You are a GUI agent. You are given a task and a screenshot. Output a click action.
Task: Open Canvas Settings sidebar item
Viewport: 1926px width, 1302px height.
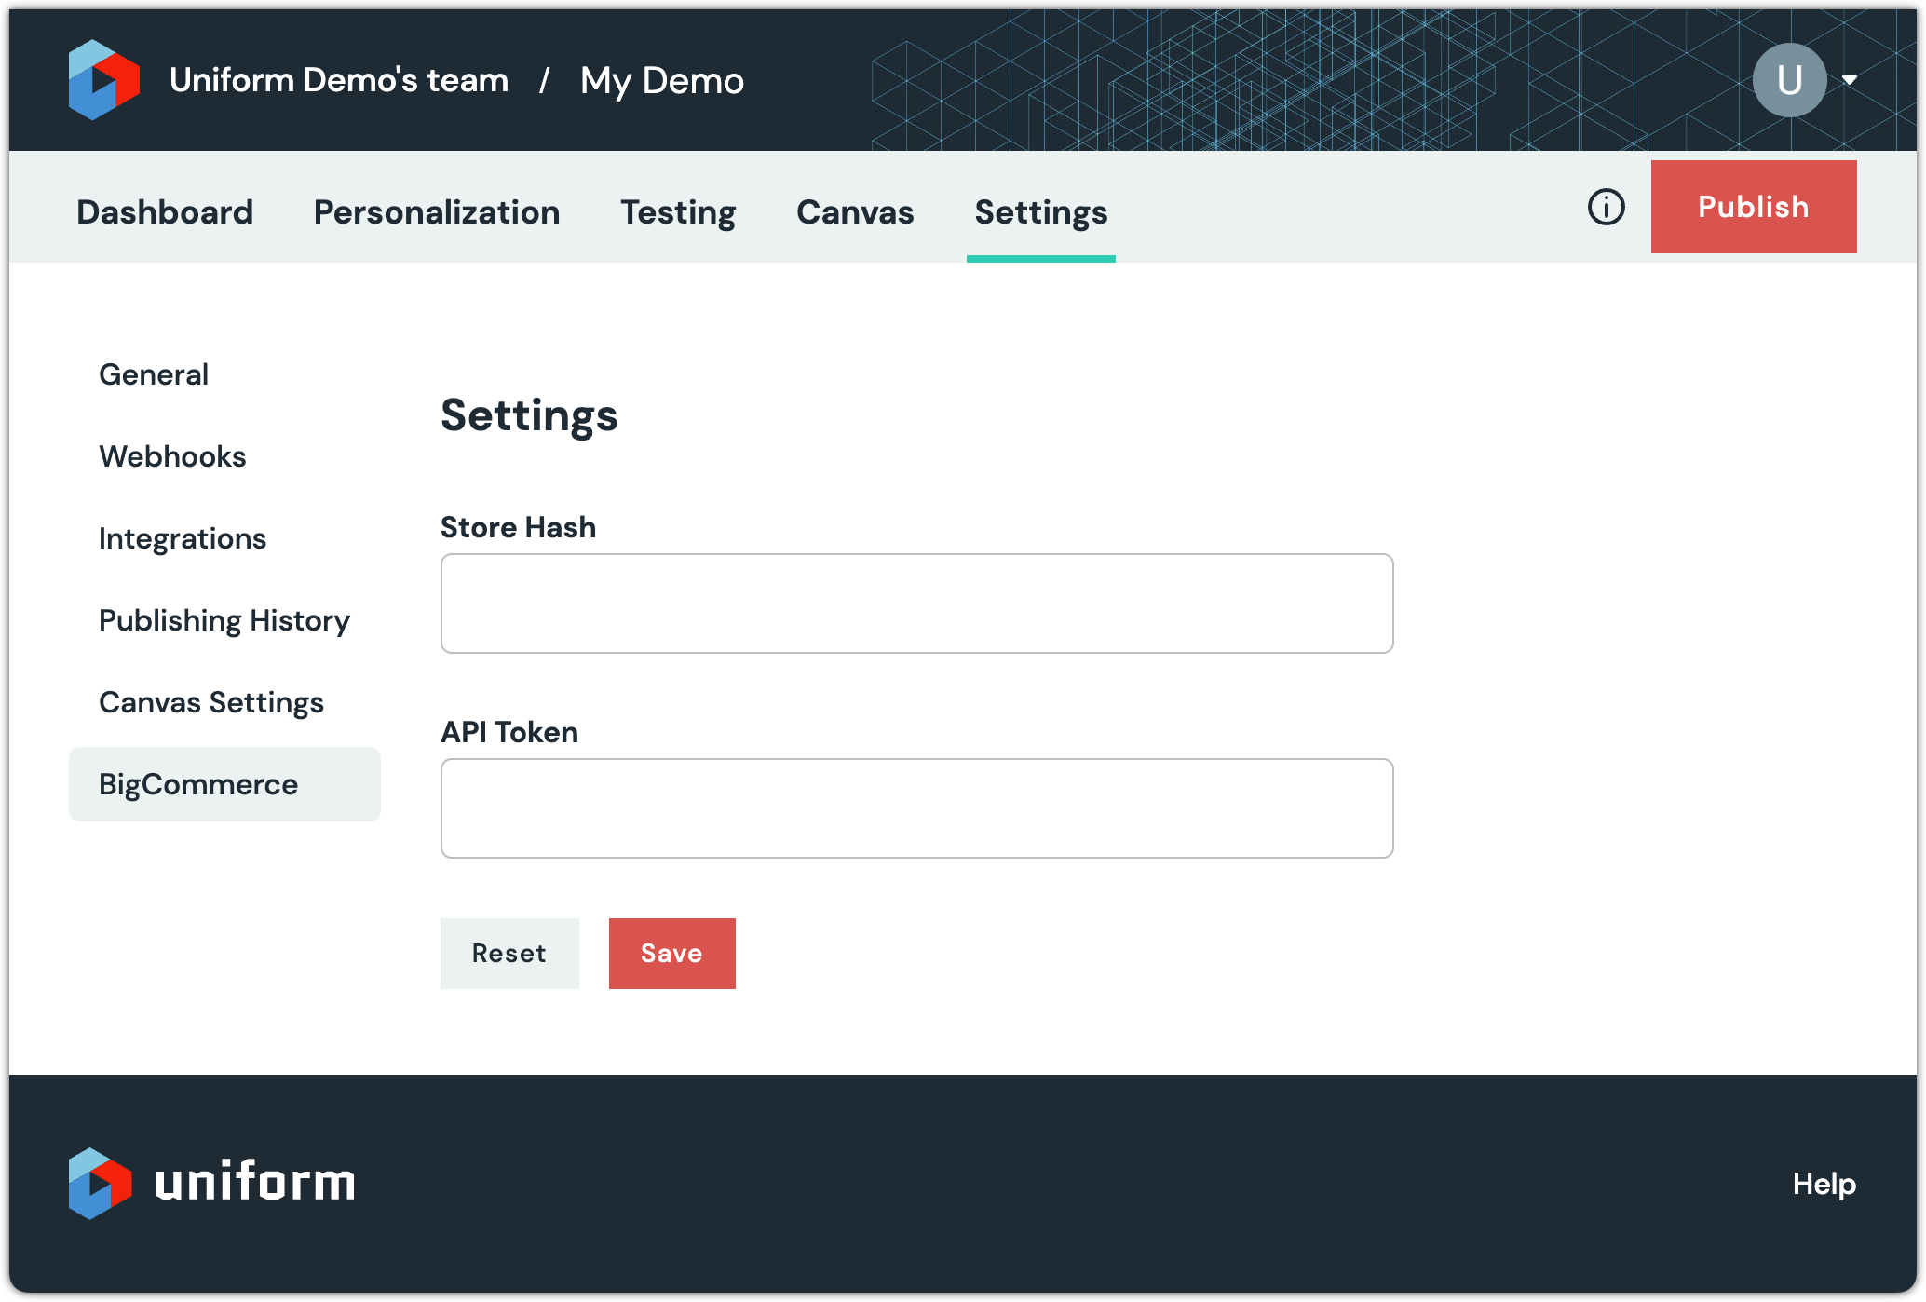click(x=211, y=702)
